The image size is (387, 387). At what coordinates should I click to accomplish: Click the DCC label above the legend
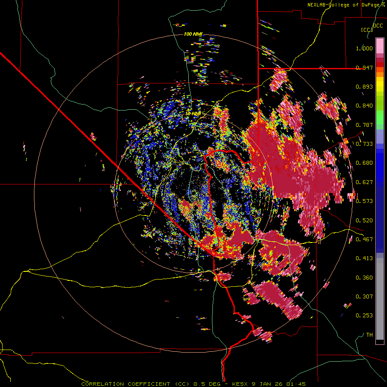tap(378, 26)
